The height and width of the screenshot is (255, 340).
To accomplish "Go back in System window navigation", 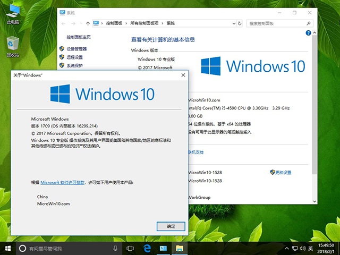I will 64,23.
